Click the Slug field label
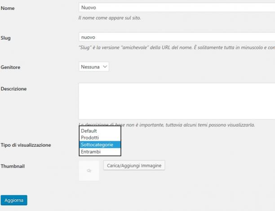Viewport: 275px width, 211px height. point(5,38)
